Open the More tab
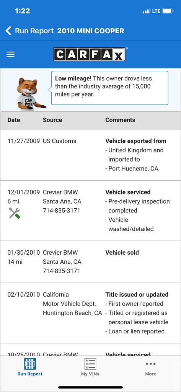Screen dimensions: 181x392 click(x=151, y=367)
